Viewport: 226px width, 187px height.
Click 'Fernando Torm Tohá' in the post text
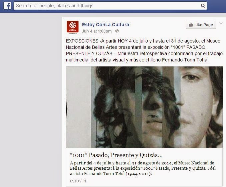[x=185, y=60]
